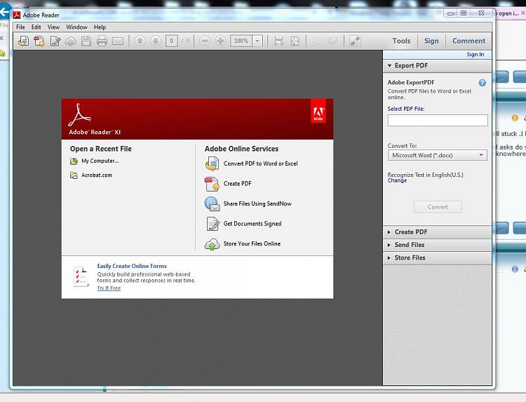Click the Try It Free link
Image resolution: width=526 pixels, height=402 pixels.
tap(109, 288)
